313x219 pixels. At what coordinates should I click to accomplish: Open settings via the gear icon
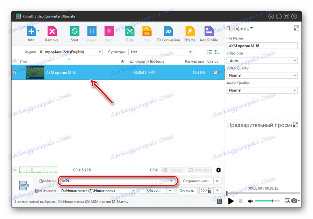point(219,170)
